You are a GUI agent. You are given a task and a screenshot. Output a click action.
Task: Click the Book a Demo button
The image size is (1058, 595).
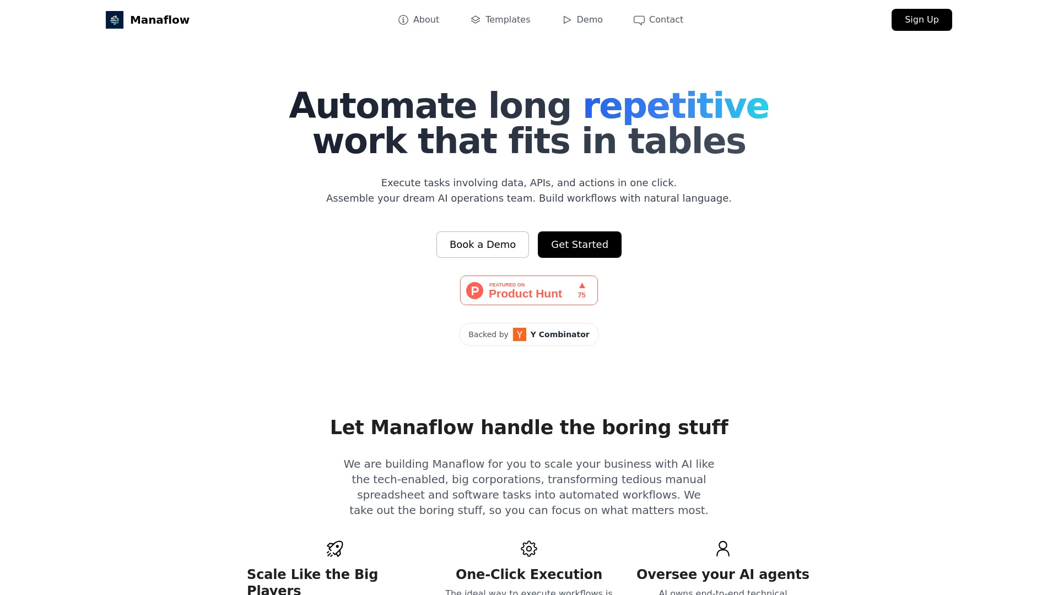click(483, 244)
